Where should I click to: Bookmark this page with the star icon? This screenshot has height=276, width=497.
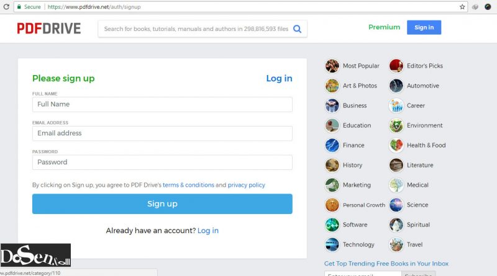pyautogui.click(x=462, y=7)
